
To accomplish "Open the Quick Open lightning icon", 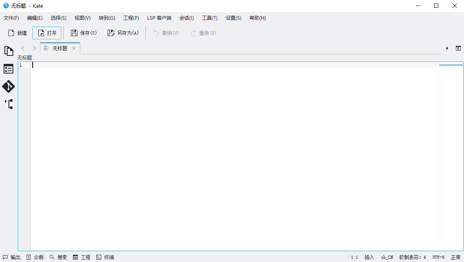I will tap(447, 48).
